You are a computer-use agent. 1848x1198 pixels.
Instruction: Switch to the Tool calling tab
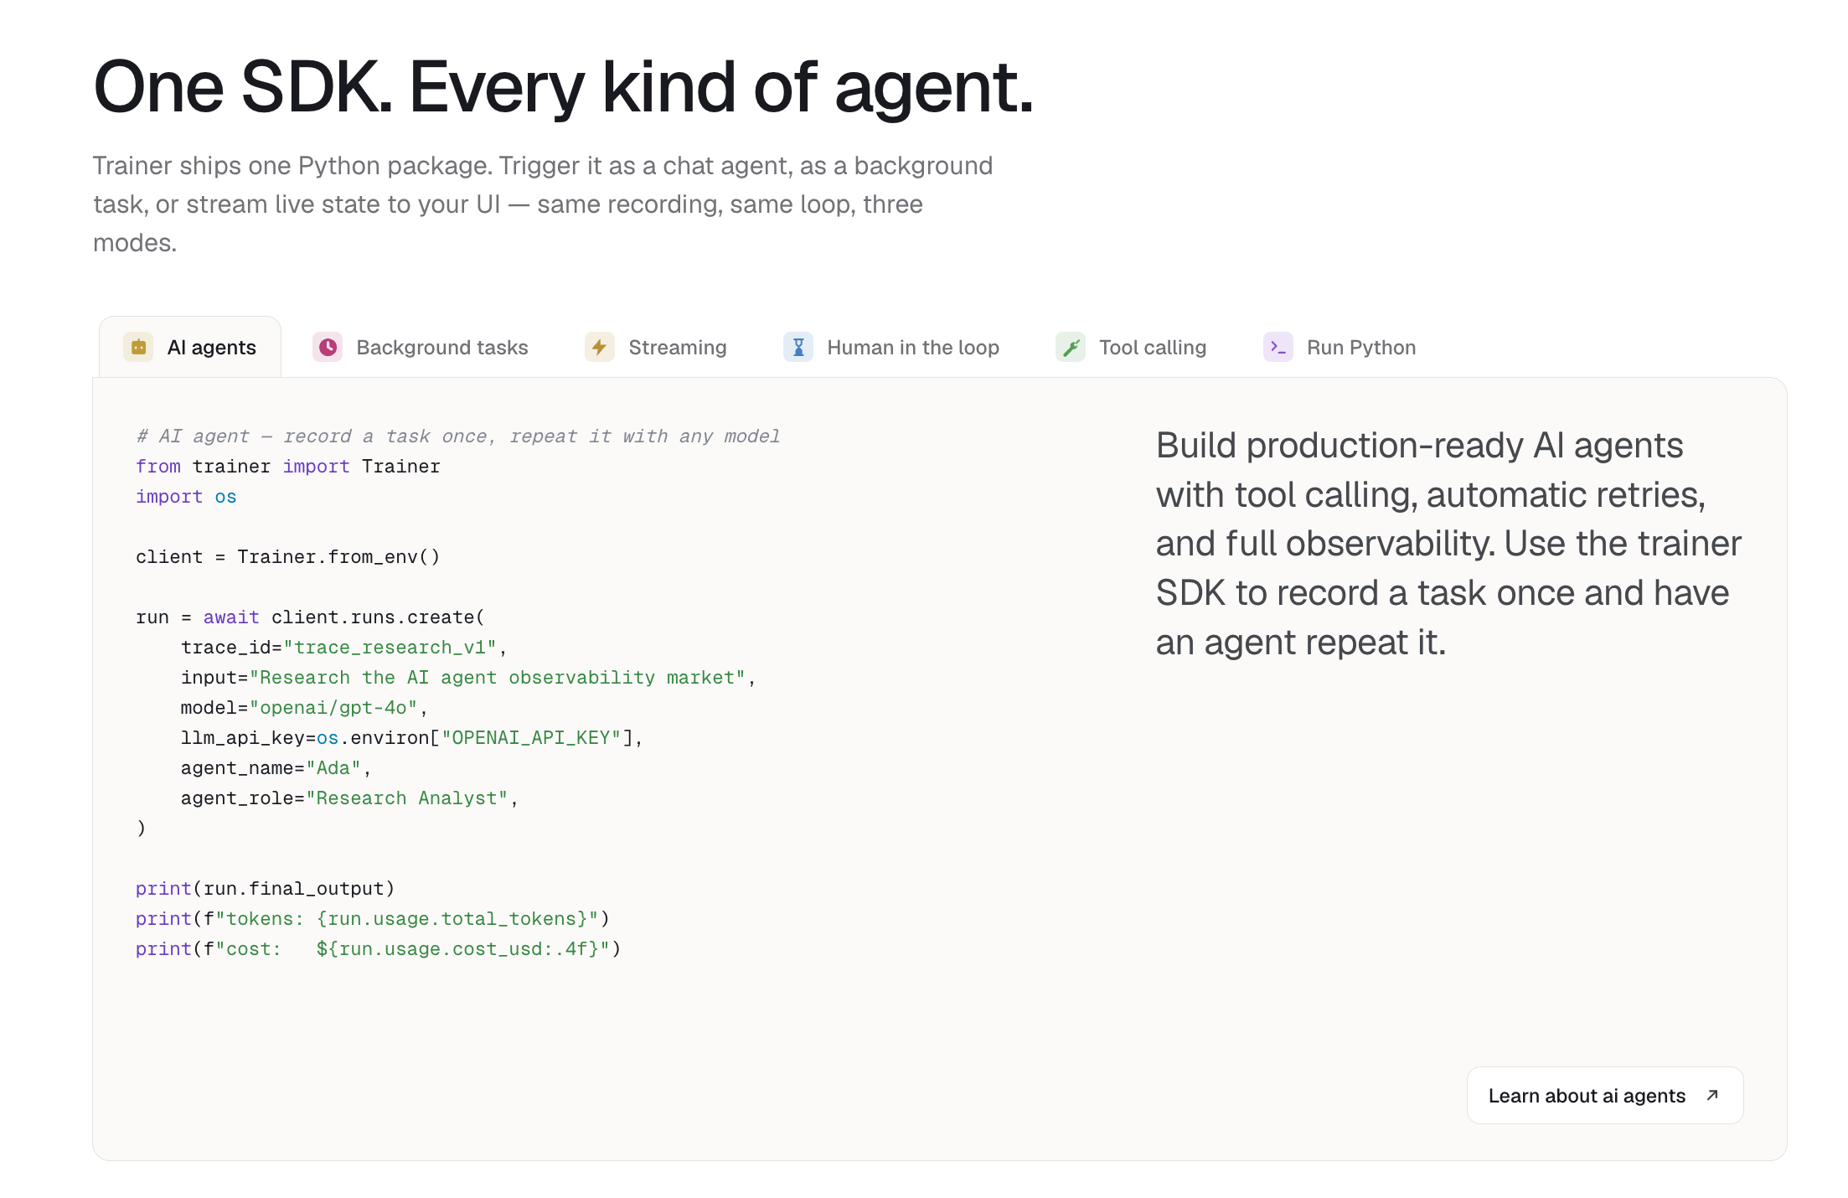click(x=1131, y=347)
